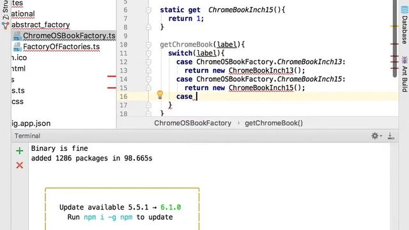Toggle fold marker at line 14
The image size is (409, 230).
coord(148,79)
